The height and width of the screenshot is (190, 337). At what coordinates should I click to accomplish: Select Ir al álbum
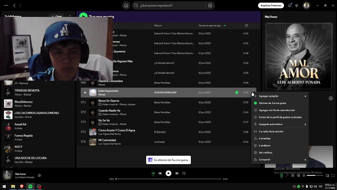tap(280, 145)
